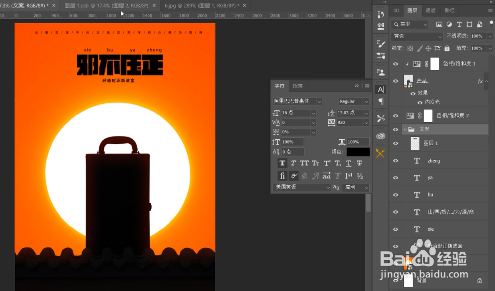This screenshot has width=495, height=291.
Task: Hide the 内发光 layer effect
Action: tap(420, 102)
